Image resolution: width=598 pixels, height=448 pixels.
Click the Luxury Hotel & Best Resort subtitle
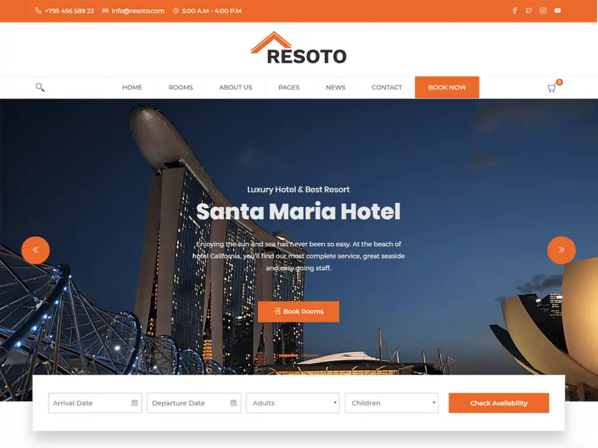pyautogui.click(x=298, y=190)
